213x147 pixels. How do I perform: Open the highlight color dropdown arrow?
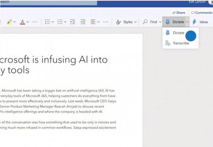[x=15, y=22]
